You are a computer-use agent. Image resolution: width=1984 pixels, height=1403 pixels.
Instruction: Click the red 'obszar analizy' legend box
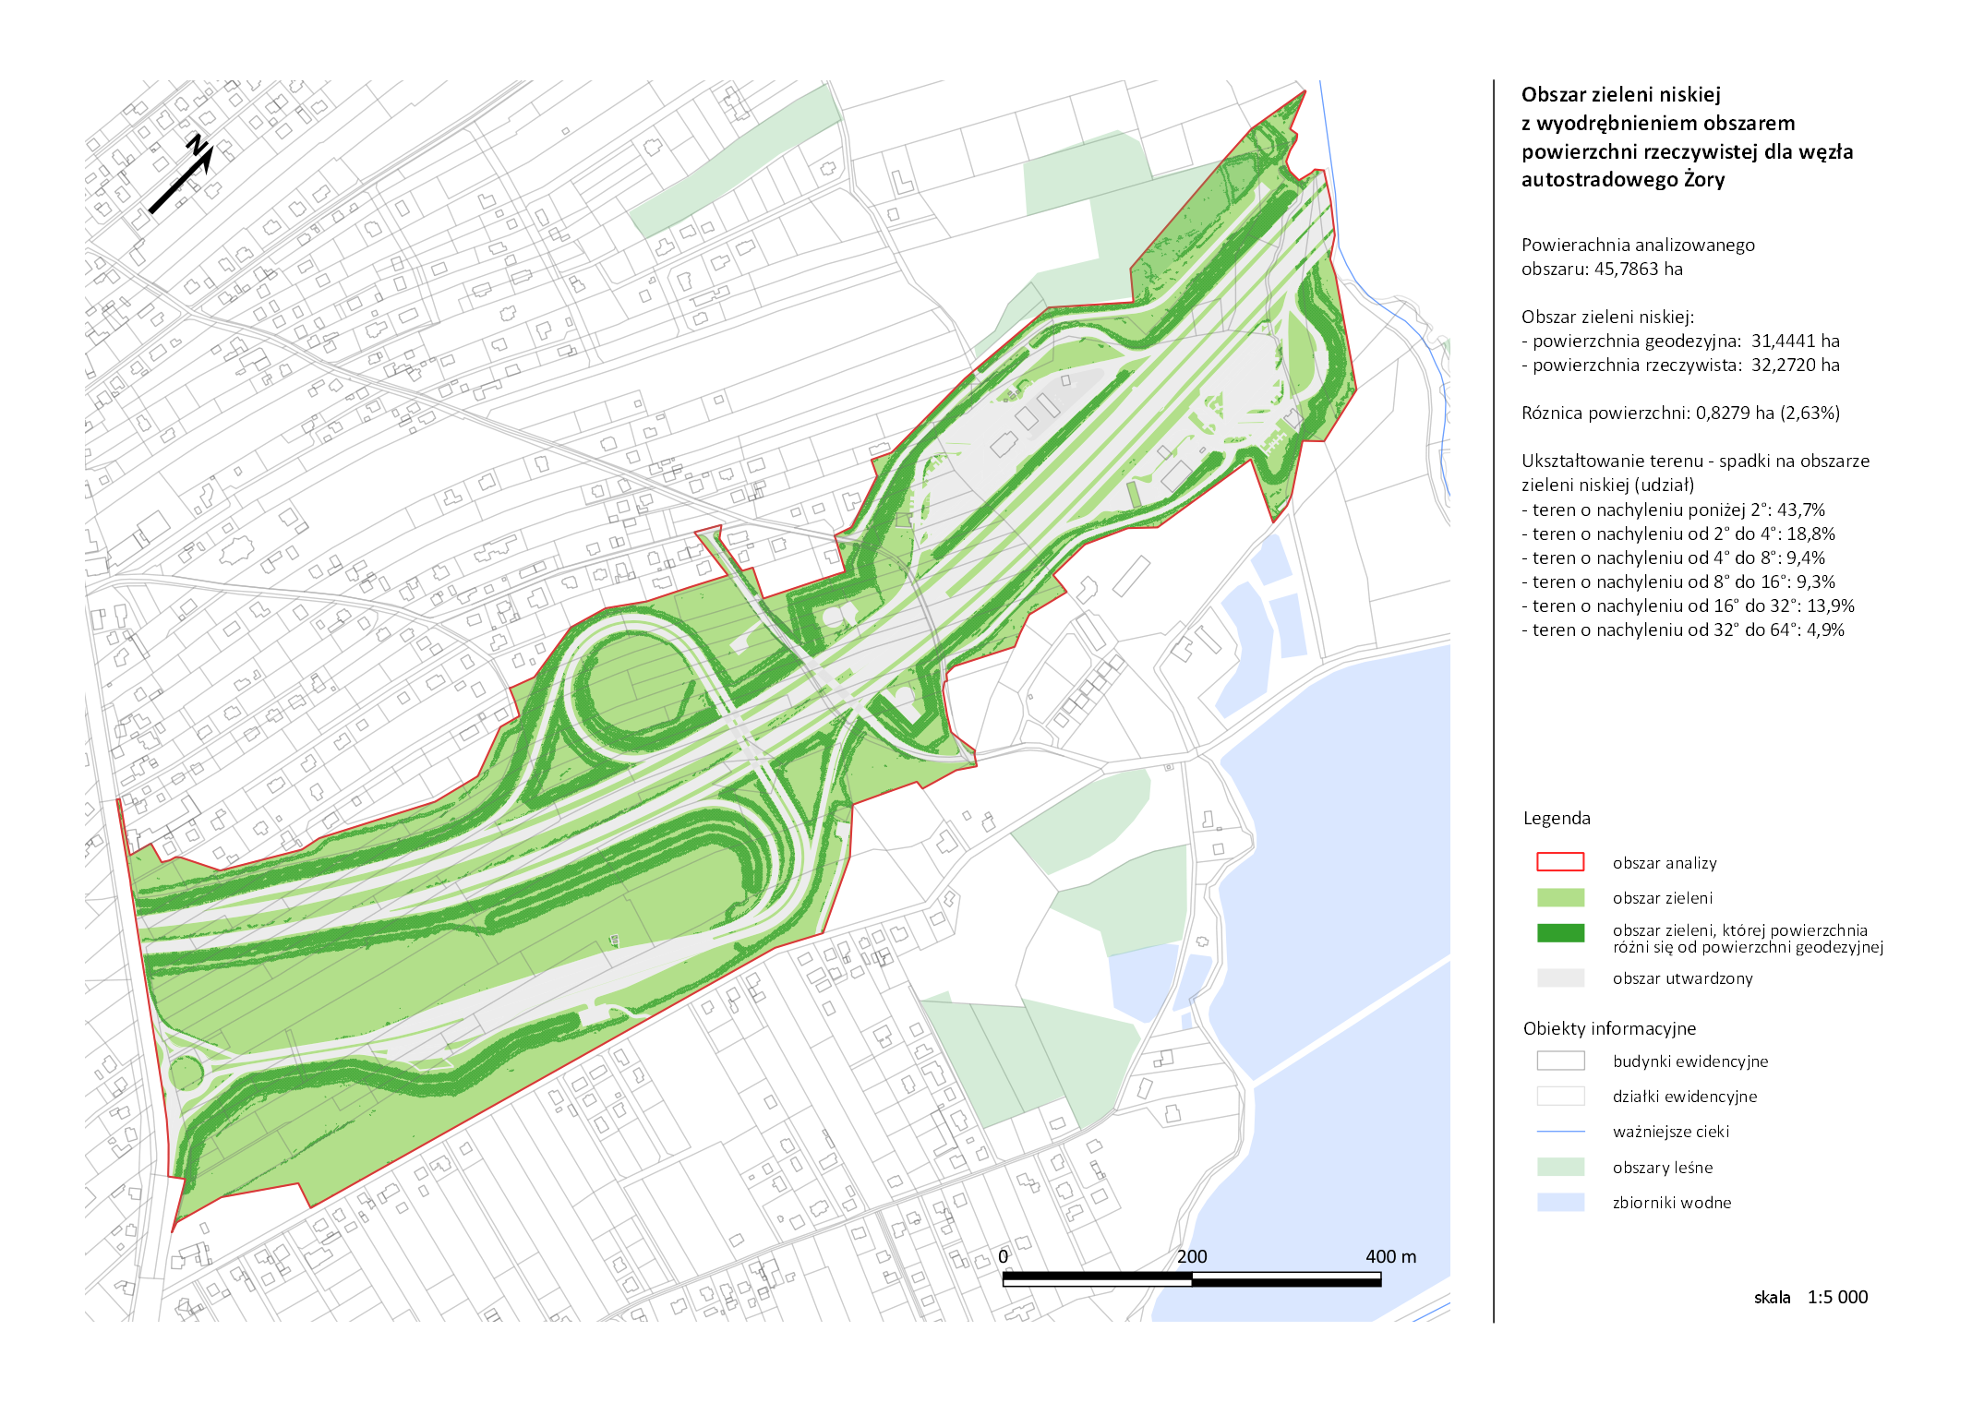[1559, 862]
